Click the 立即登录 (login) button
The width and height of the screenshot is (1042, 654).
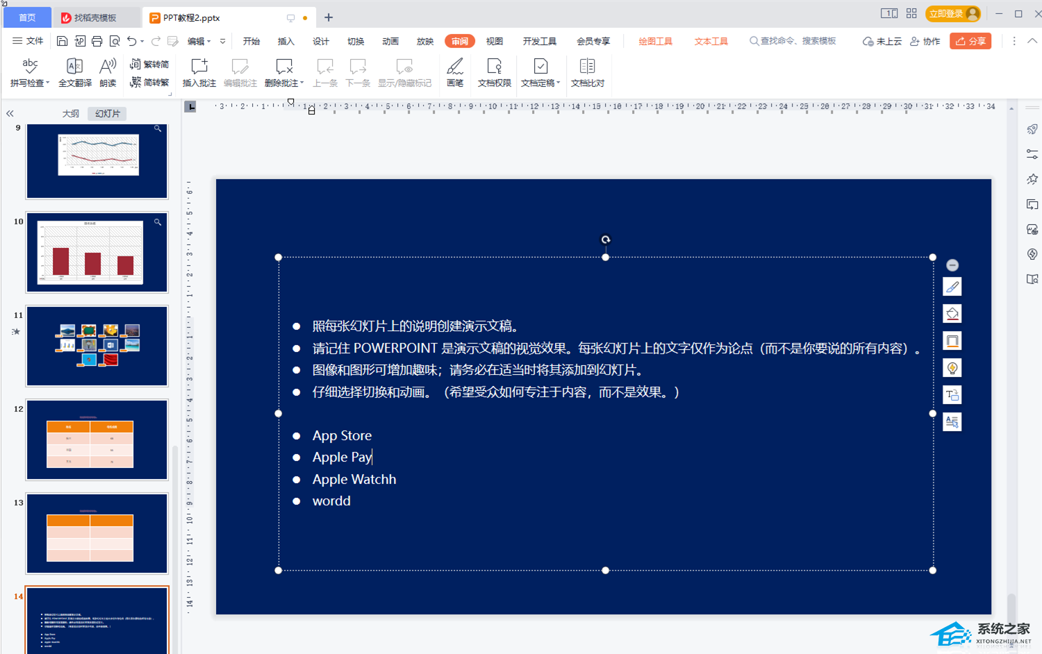tap(953, 13)
